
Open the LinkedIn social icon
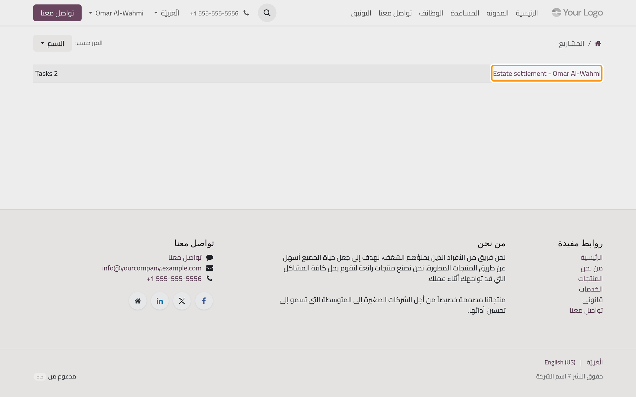[160, 301]
